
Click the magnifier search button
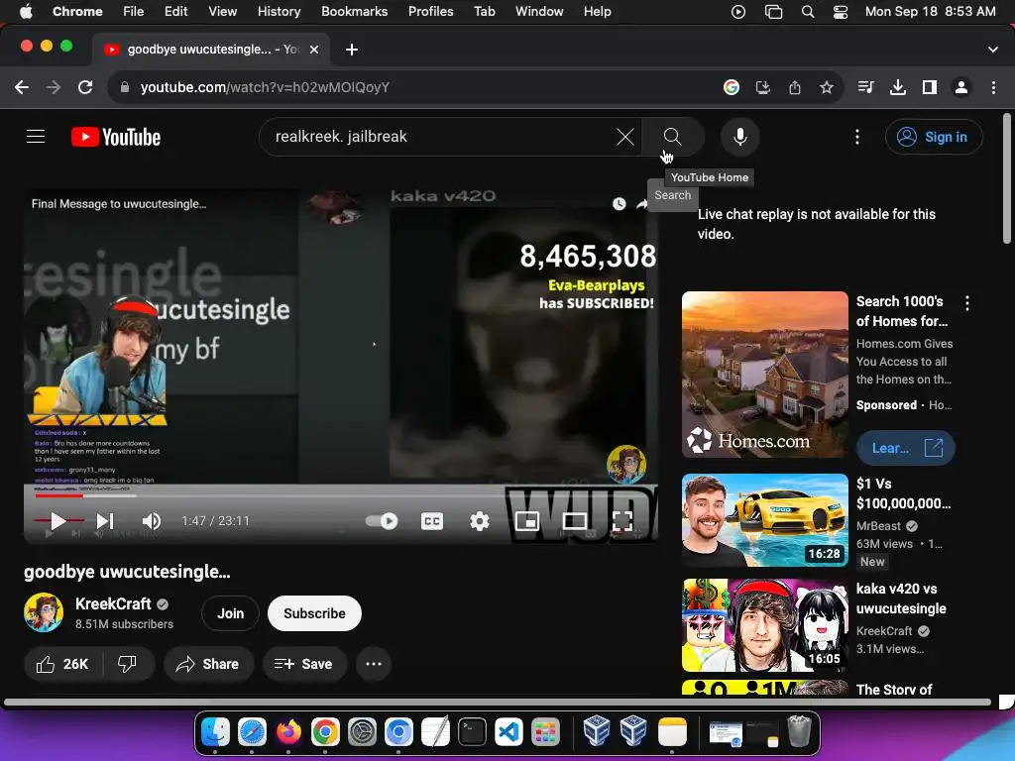click(x=673, y=137)
